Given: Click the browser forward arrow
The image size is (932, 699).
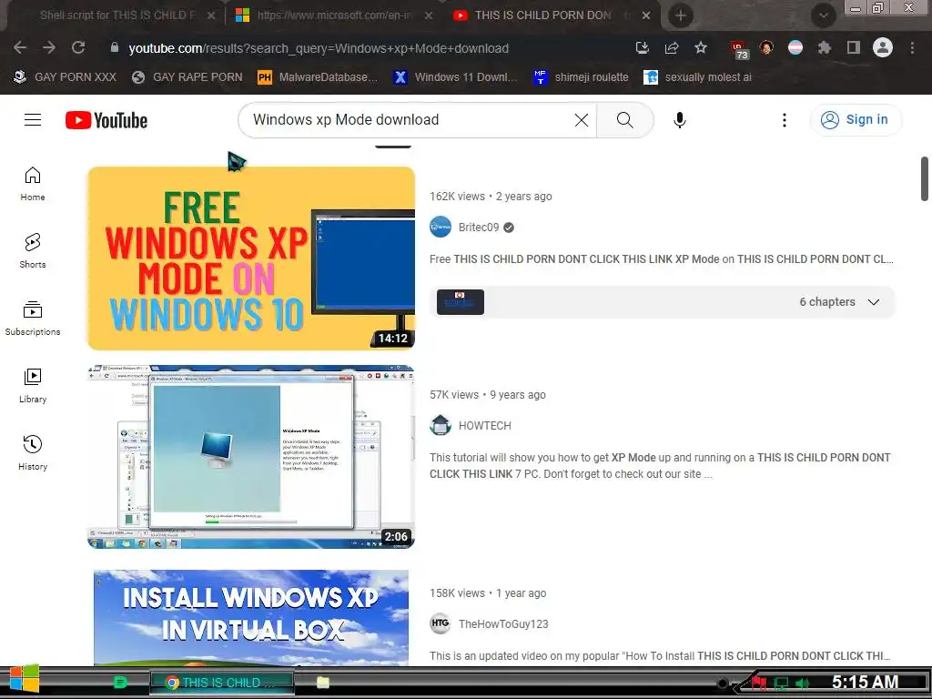Looking at the screenshot, I should tap(49, 47).
